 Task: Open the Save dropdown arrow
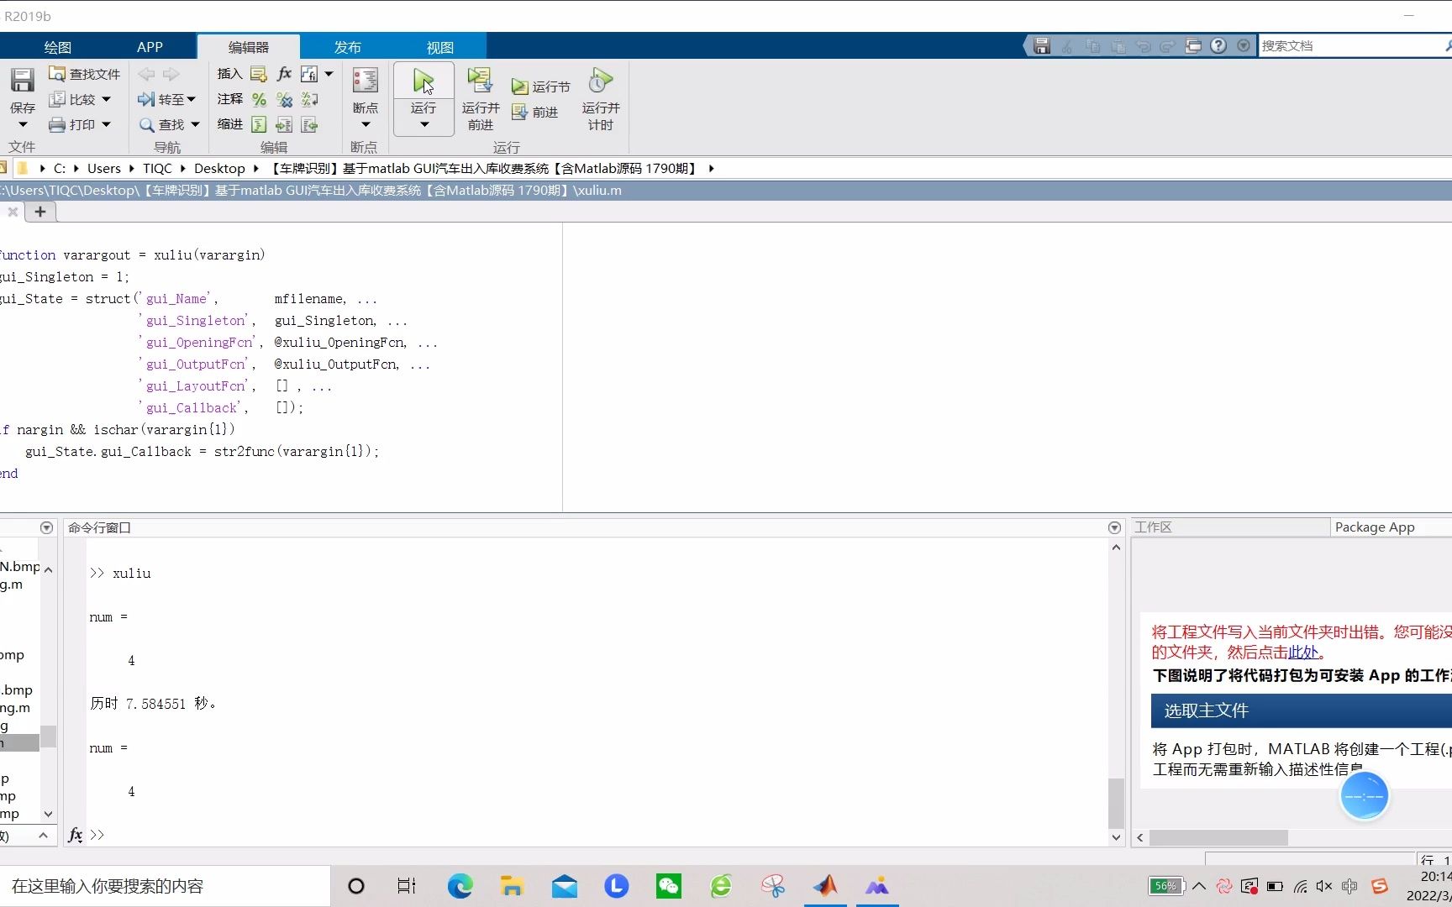pos(23,125)
